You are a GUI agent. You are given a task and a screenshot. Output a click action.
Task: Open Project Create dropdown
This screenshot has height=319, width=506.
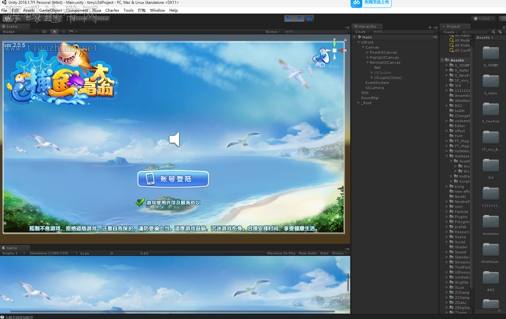(450, 32)
